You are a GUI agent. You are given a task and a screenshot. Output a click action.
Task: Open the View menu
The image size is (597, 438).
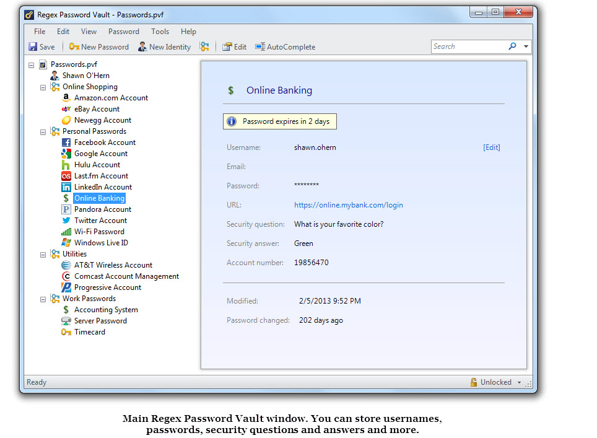click(89, 32)
